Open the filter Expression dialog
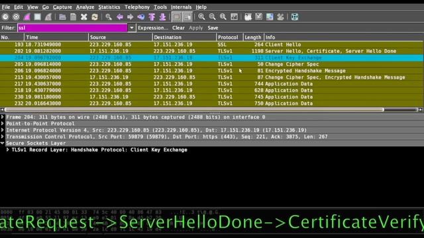 pyautogui.click(x=153, y=28)
